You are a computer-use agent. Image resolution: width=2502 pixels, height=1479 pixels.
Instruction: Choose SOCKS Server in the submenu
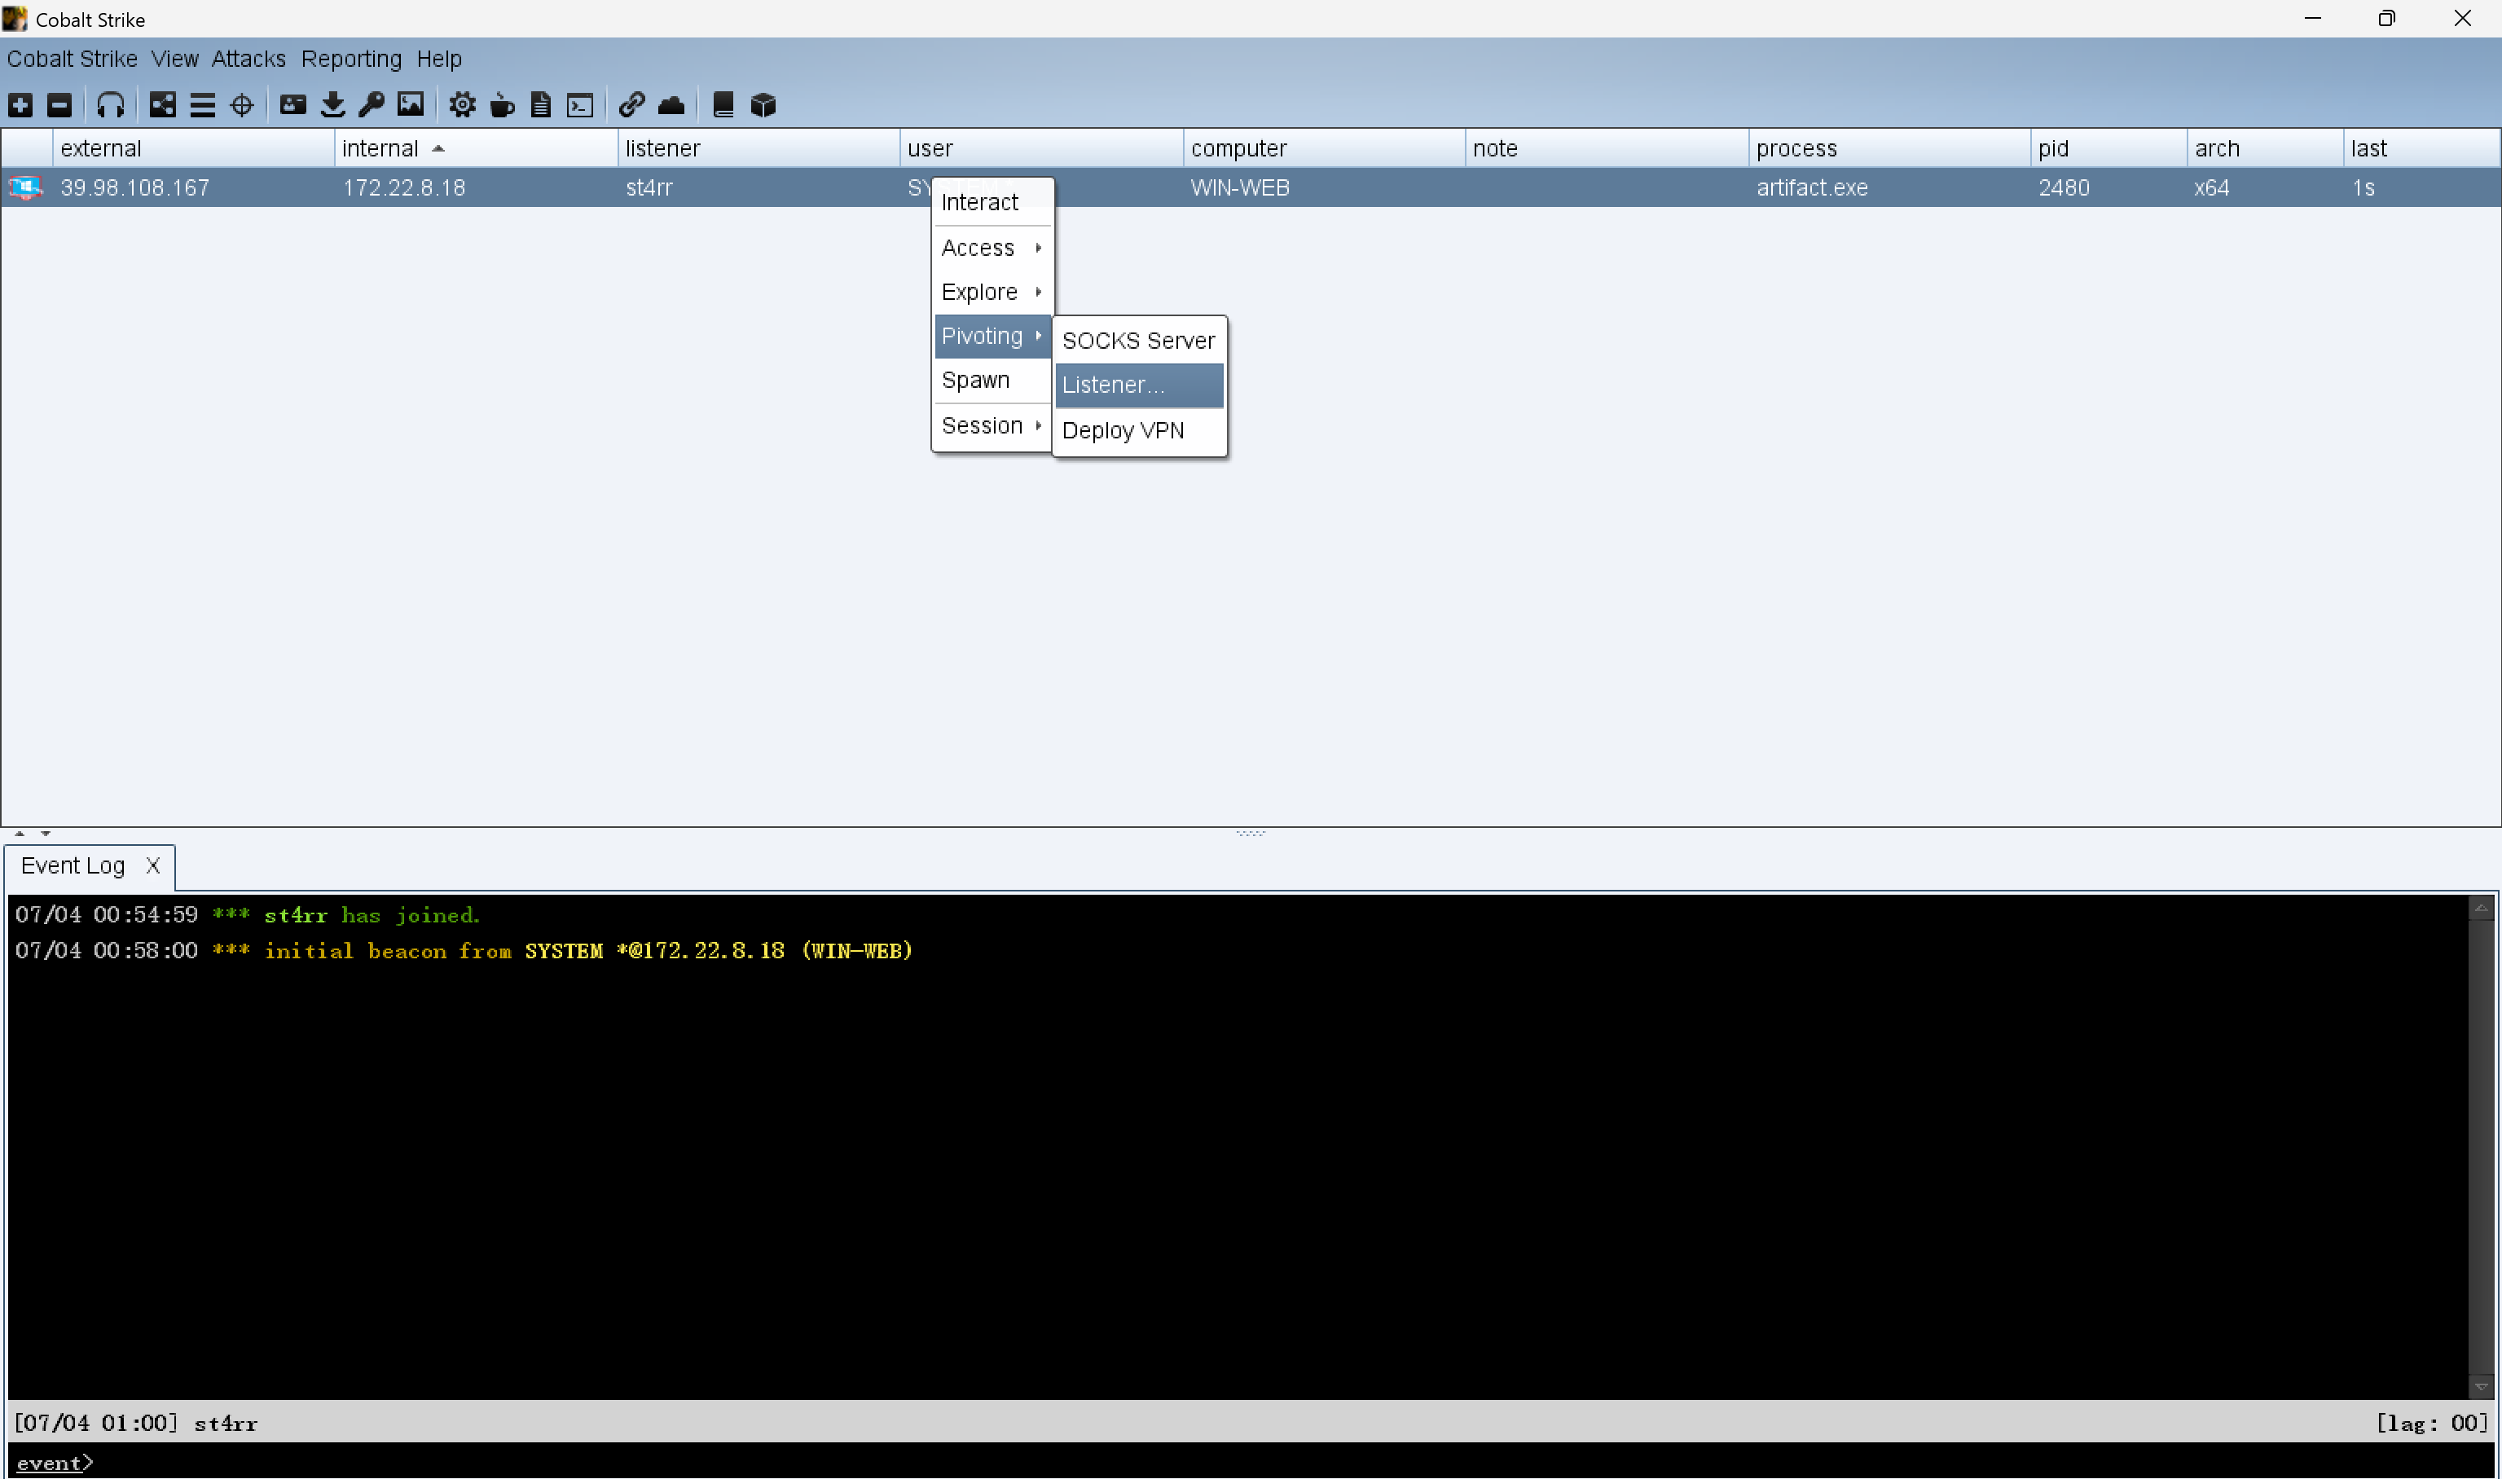pyautogui.click(x=1138, y=341)
